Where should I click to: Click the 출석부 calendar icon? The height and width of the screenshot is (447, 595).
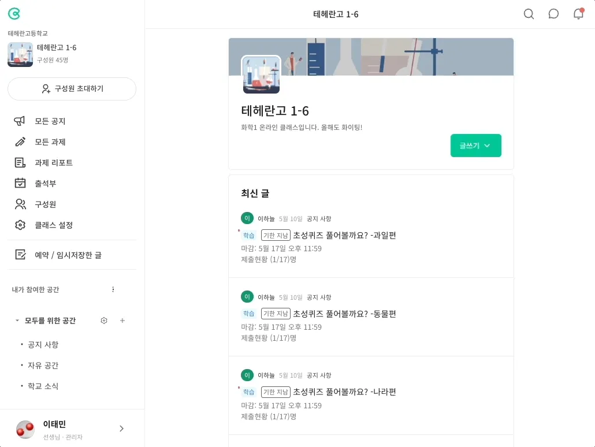pyautogui.click(x=20, y=184)
